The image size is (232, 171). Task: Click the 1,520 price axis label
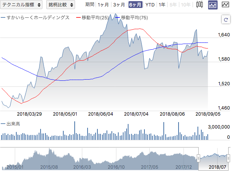[x=224, y=84]
